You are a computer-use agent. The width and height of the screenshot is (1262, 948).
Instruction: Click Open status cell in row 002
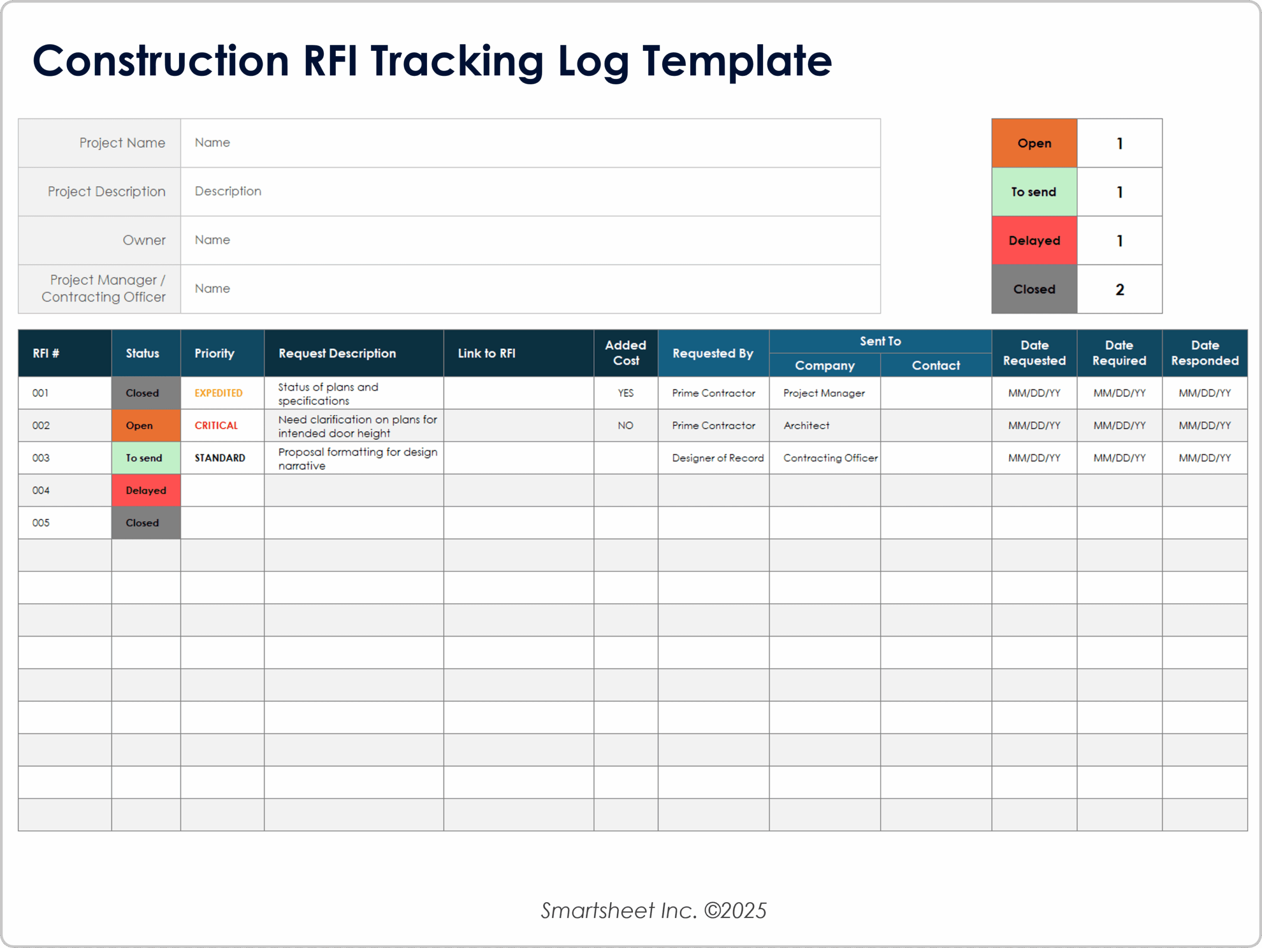coord(146,426)
